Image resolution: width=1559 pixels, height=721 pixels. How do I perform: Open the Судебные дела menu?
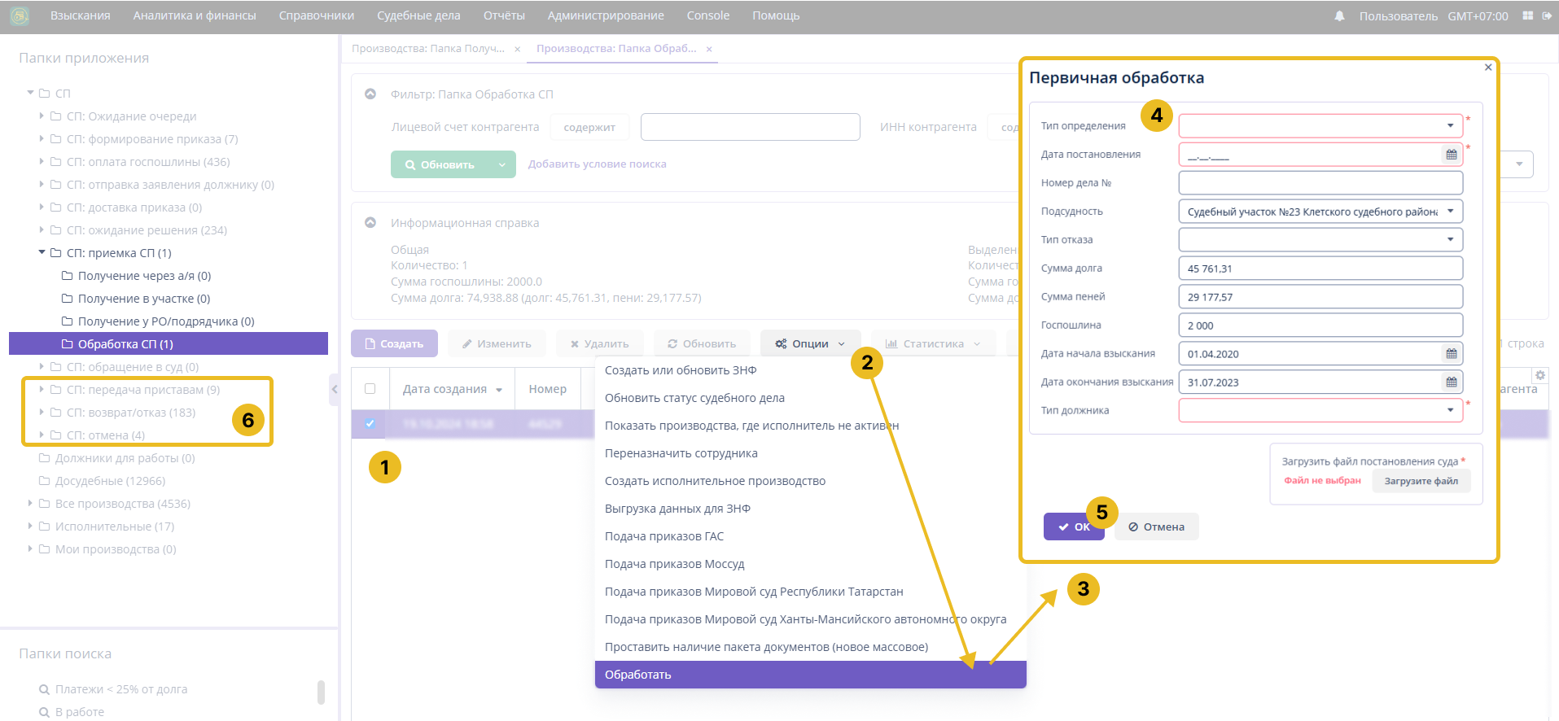418,15
